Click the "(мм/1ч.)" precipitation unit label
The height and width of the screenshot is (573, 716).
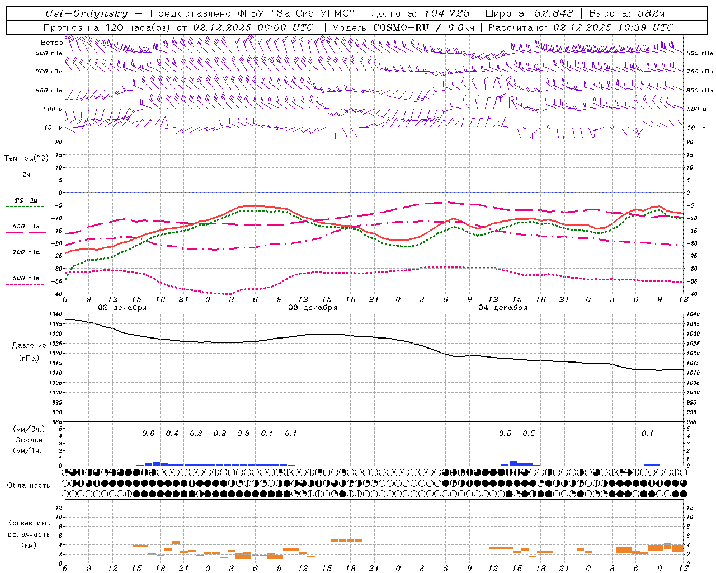(x=29, y=450)
